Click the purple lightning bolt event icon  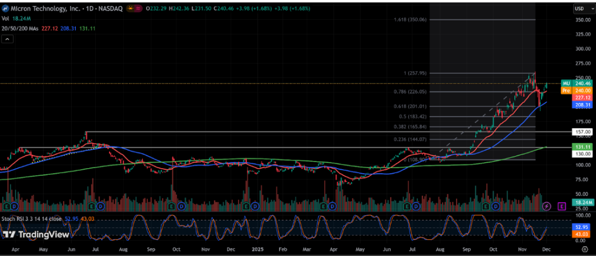(x=547, y=206)
